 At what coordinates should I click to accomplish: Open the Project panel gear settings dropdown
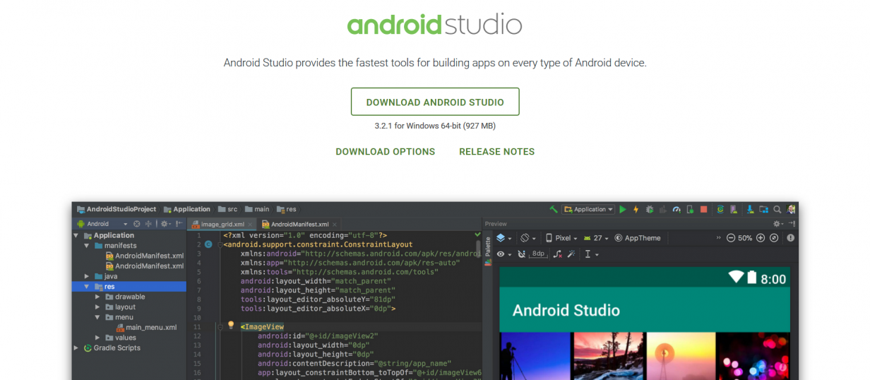166,224
